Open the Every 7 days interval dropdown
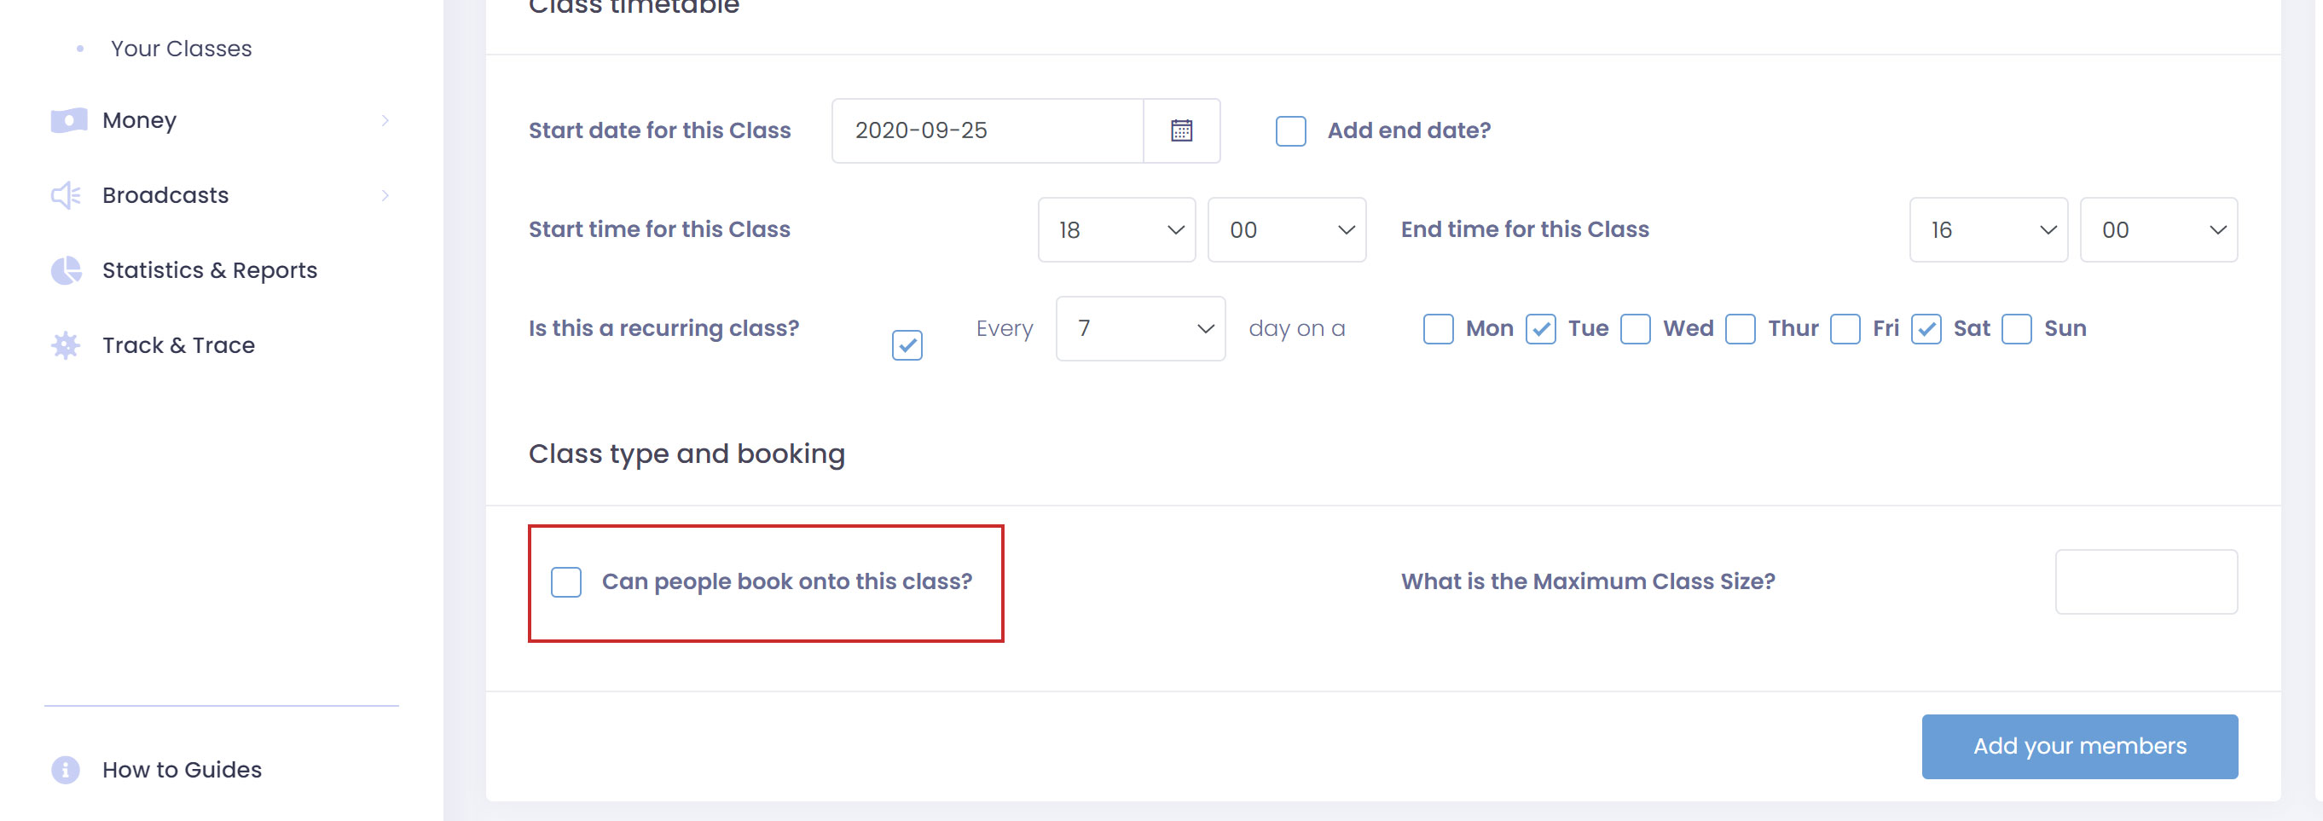The height and width of the screenshot is (821, 2323). pos(1140,329)
